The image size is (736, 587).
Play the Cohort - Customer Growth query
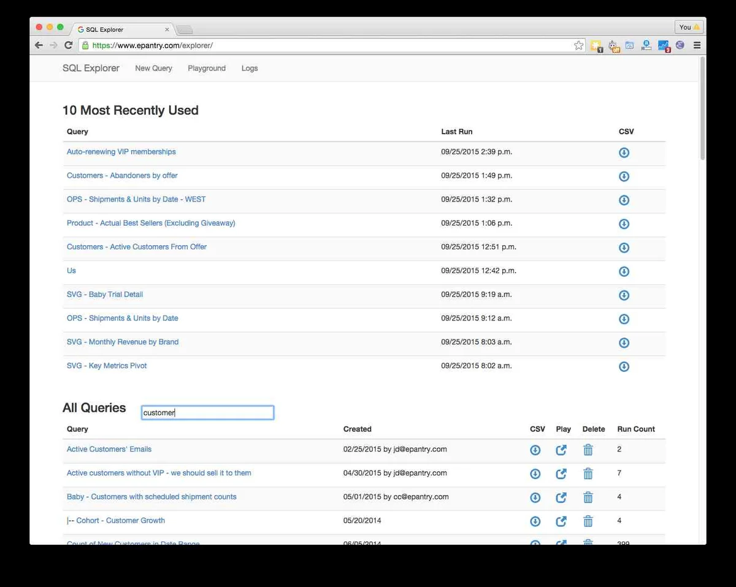[561, 522]
